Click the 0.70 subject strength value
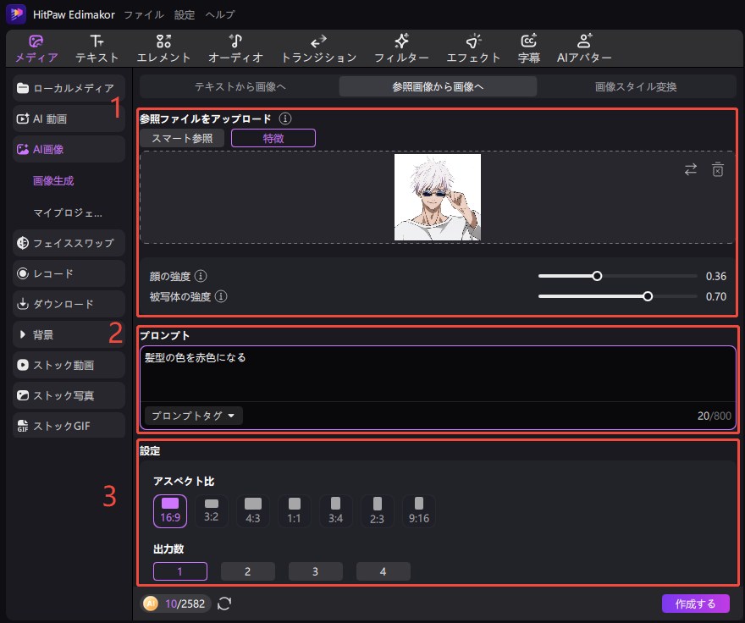 pos(715,296)
